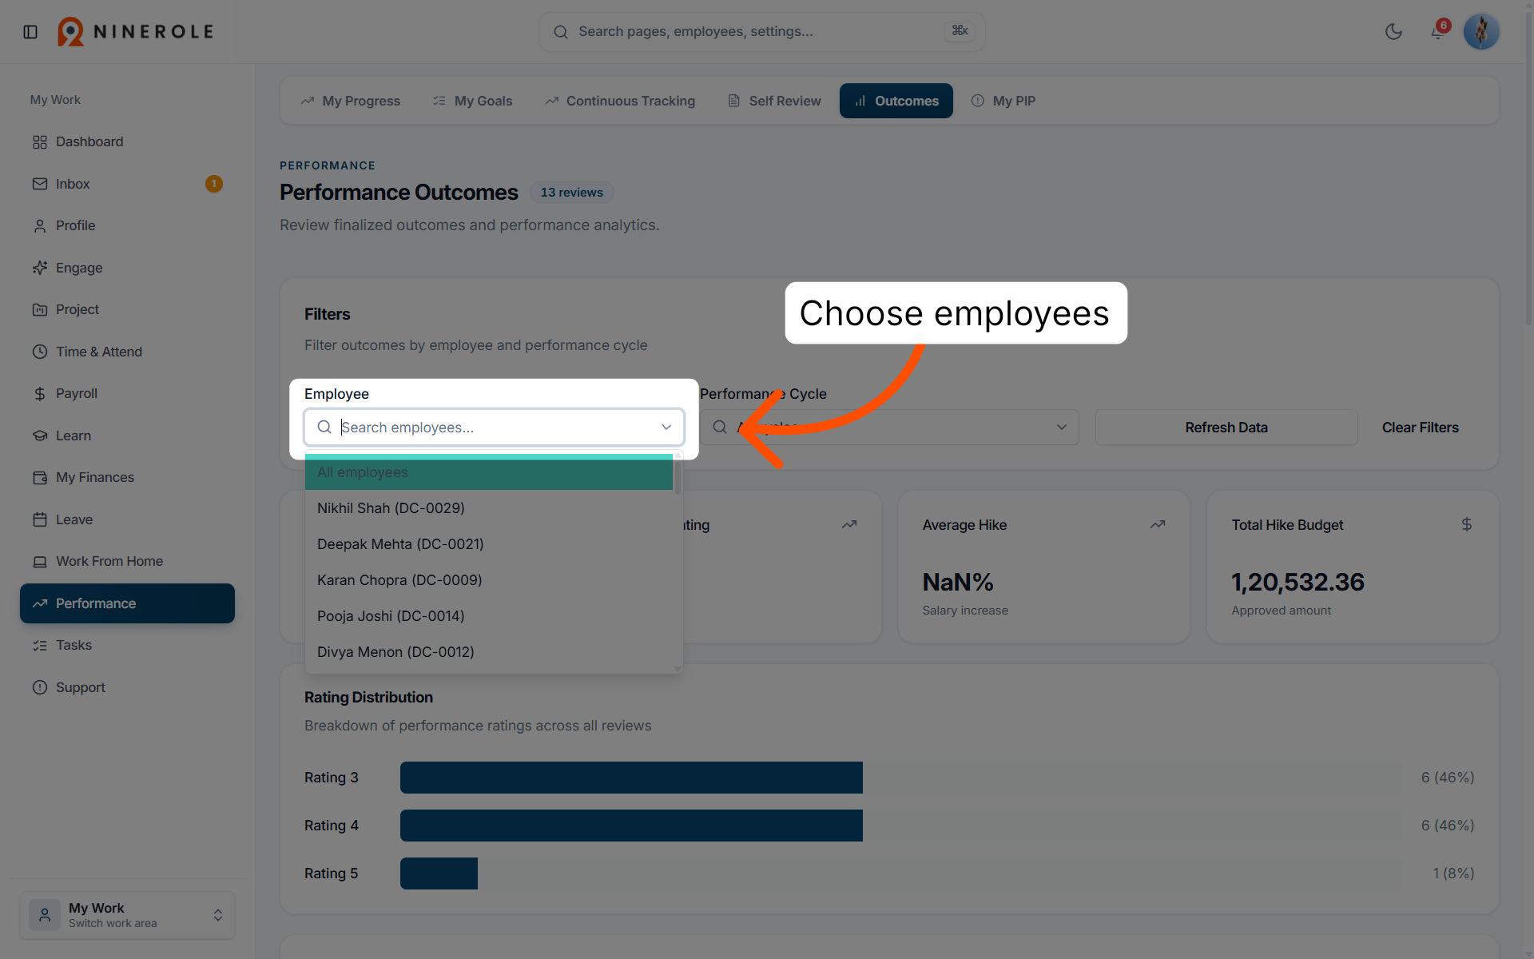Choose All employees from the list
1534x959 pixels.
[x=489, y=472]
